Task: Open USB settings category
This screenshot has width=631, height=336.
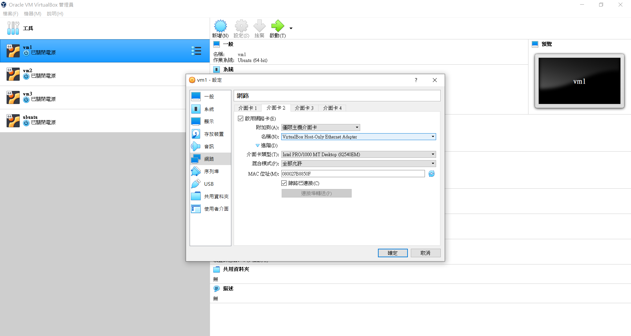Action: tap(210, 184)
